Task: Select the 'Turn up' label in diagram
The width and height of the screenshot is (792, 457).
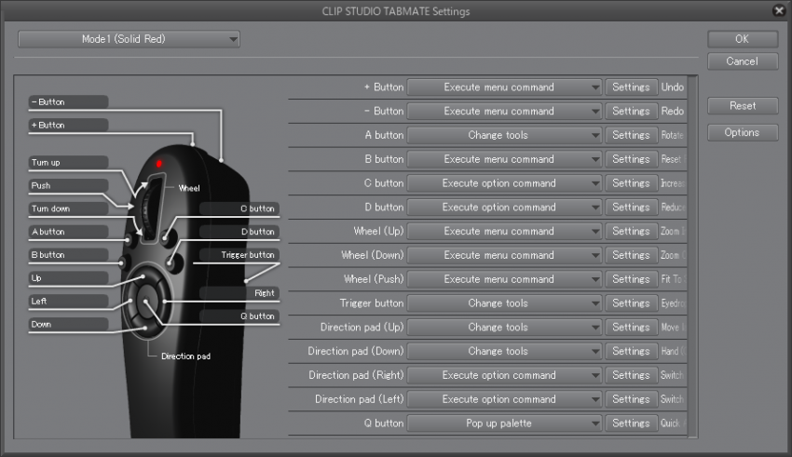Action: [68, 163]
